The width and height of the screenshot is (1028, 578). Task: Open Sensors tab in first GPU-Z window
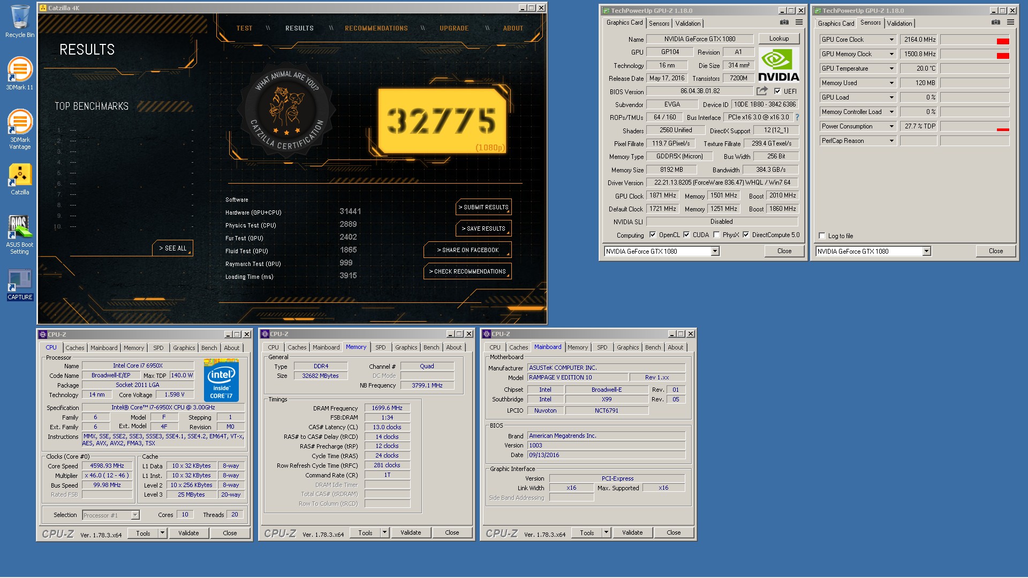pos(659,24)
